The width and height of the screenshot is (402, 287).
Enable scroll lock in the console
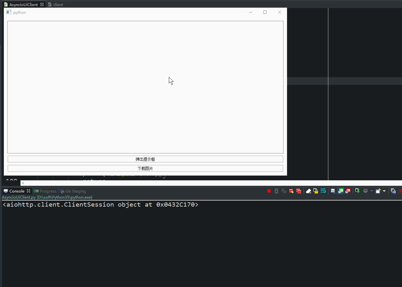(x=316, y=191)
